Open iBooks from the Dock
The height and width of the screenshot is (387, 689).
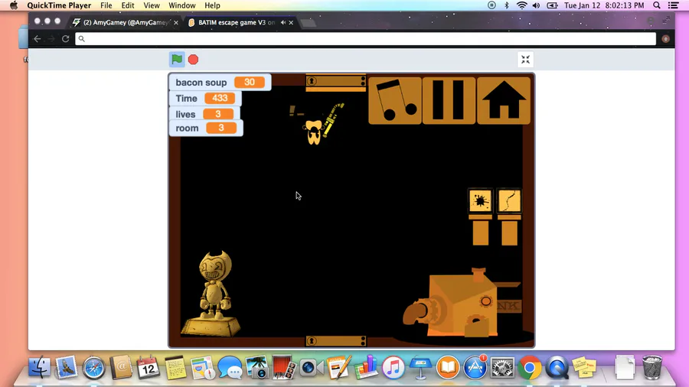(x=448, y=367)
